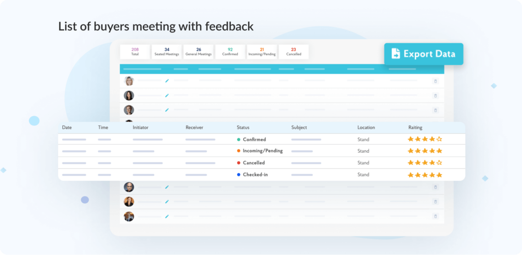522x255 pixels.
Task: Click the edit pencil beside the dark-haired woman avatar
Action: click(167, 95)
